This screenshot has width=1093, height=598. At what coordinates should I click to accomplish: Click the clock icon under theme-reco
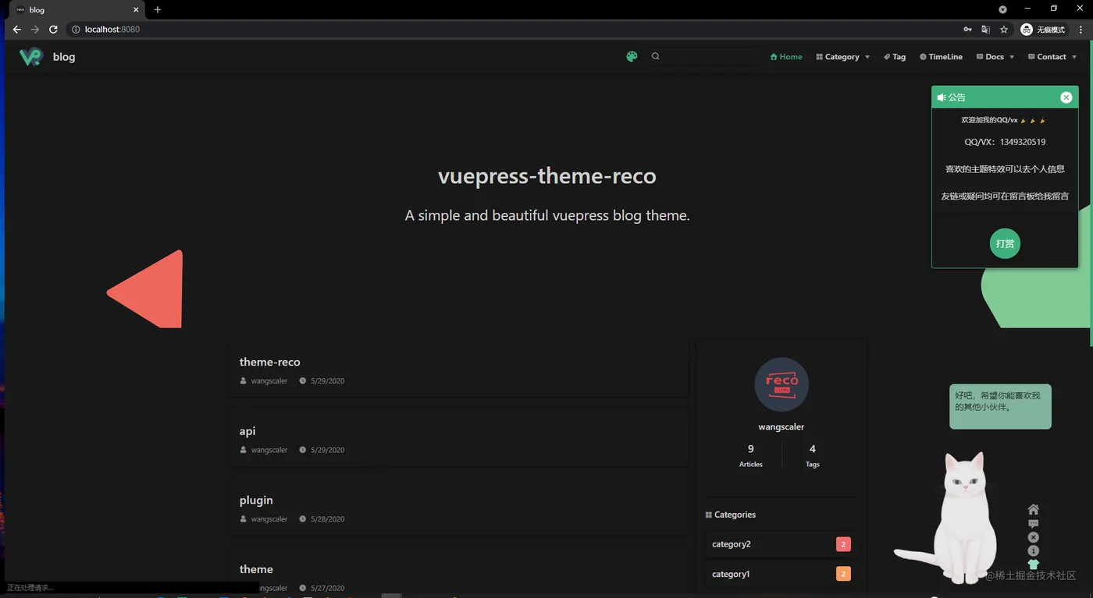tap(303, 381)
